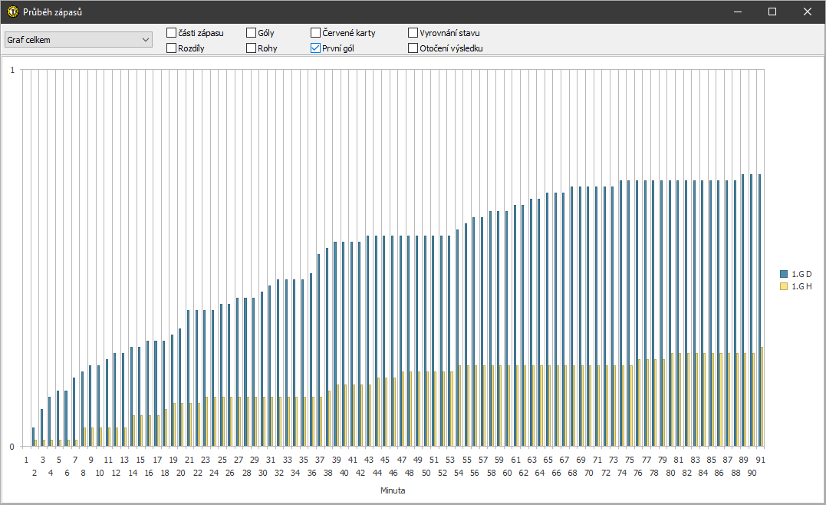Click the yellow bar at minute 91
Image resolution: width=826 pixels, height=505 pixels.
coord(762,397)
